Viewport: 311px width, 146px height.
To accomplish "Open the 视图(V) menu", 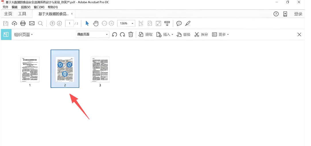I will [26, 7].
